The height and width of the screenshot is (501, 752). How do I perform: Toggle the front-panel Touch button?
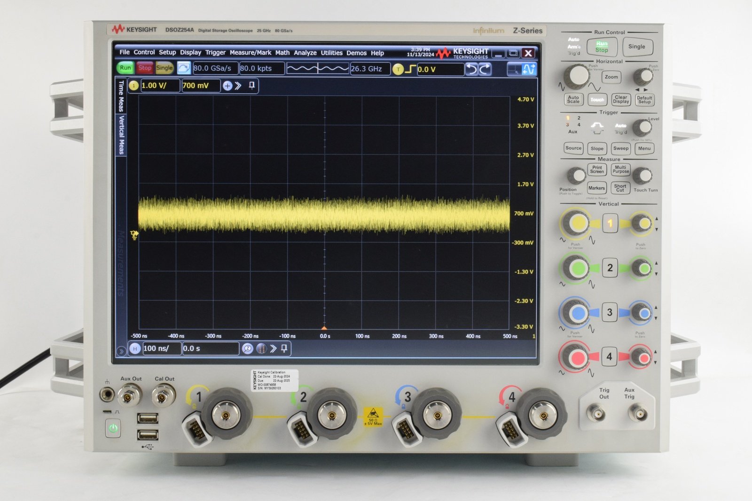[597, 100]
